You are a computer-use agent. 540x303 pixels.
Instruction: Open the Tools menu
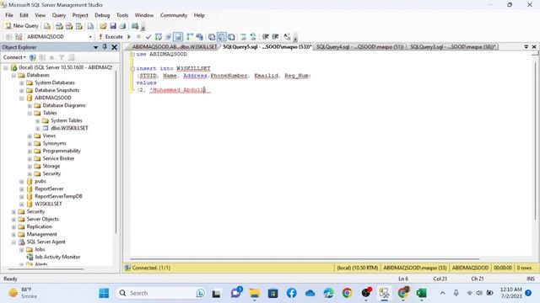[x=122, y=15]
